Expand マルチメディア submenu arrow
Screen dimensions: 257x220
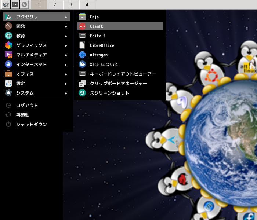click(x=66, y=55)
